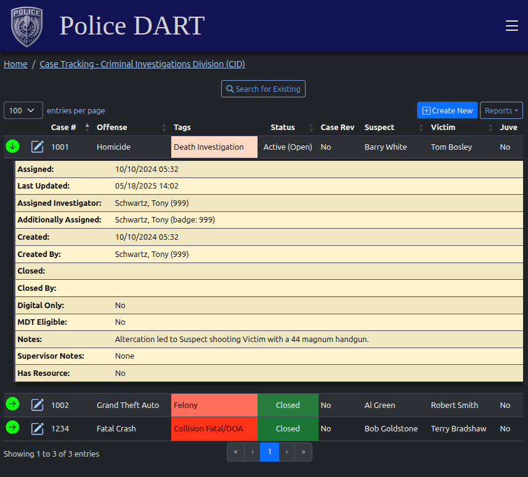Edit case 1234 using pencil icon
This screenshot has width=528, height=477.
[38, 428]
